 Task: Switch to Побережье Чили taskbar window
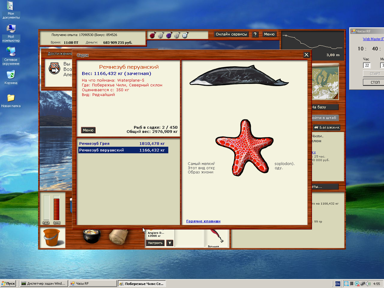[x=142, y=283]
